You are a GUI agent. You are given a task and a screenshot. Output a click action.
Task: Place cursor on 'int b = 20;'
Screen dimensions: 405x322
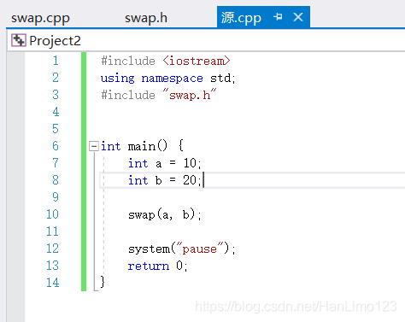coord(165,180)
